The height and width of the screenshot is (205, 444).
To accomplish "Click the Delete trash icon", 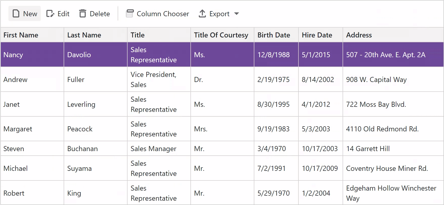I will click(83, 14).
